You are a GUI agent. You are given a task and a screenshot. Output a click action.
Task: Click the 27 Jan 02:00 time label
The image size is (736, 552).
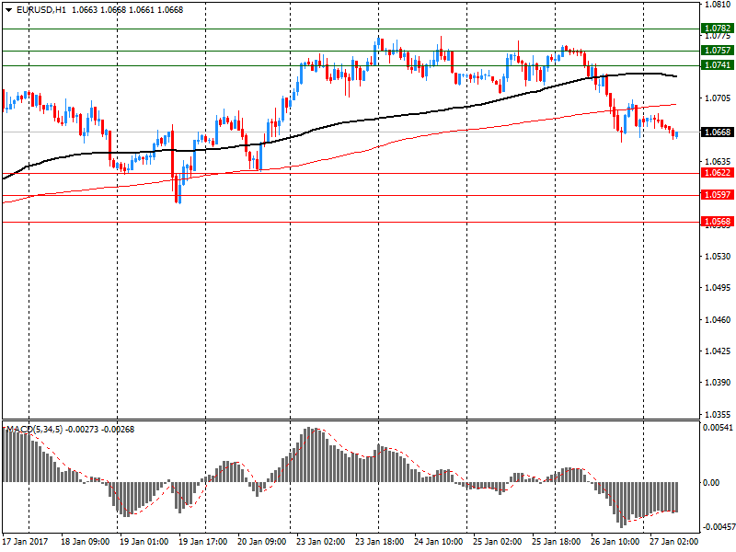tap(674, 541)
